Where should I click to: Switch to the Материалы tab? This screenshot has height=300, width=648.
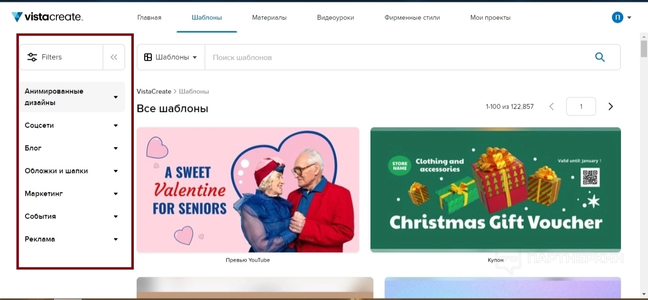point(269,18)
